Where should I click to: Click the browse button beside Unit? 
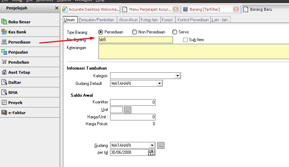[x=128, y=110]
